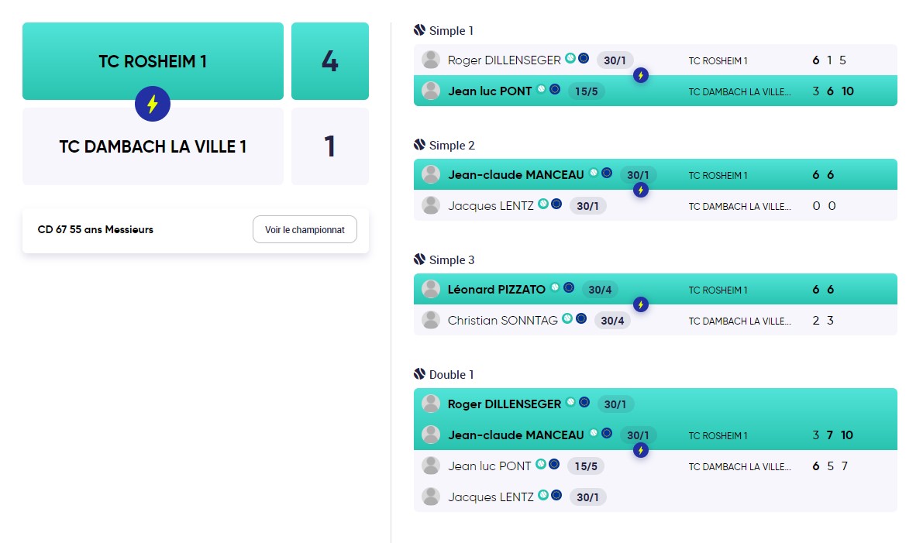Open the Voir le championnat button
923x543 pixels.
coord(305,229)
